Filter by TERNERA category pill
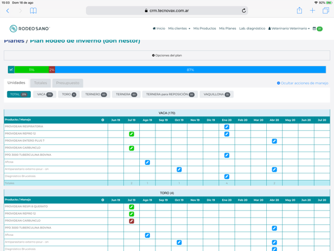334x251 pixels. (x=126, y=95)
